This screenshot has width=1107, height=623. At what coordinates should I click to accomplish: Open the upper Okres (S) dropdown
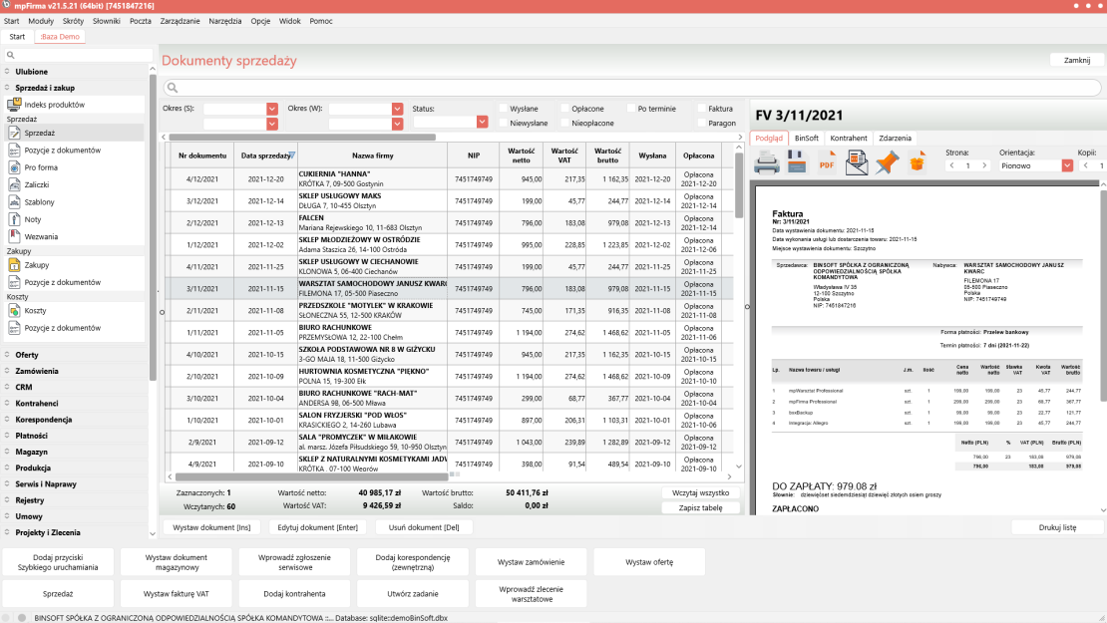click(272, 109)
